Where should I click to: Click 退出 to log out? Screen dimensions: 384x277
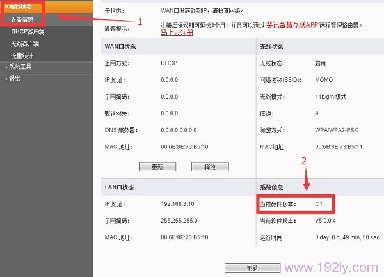click(x=13, y=78)
